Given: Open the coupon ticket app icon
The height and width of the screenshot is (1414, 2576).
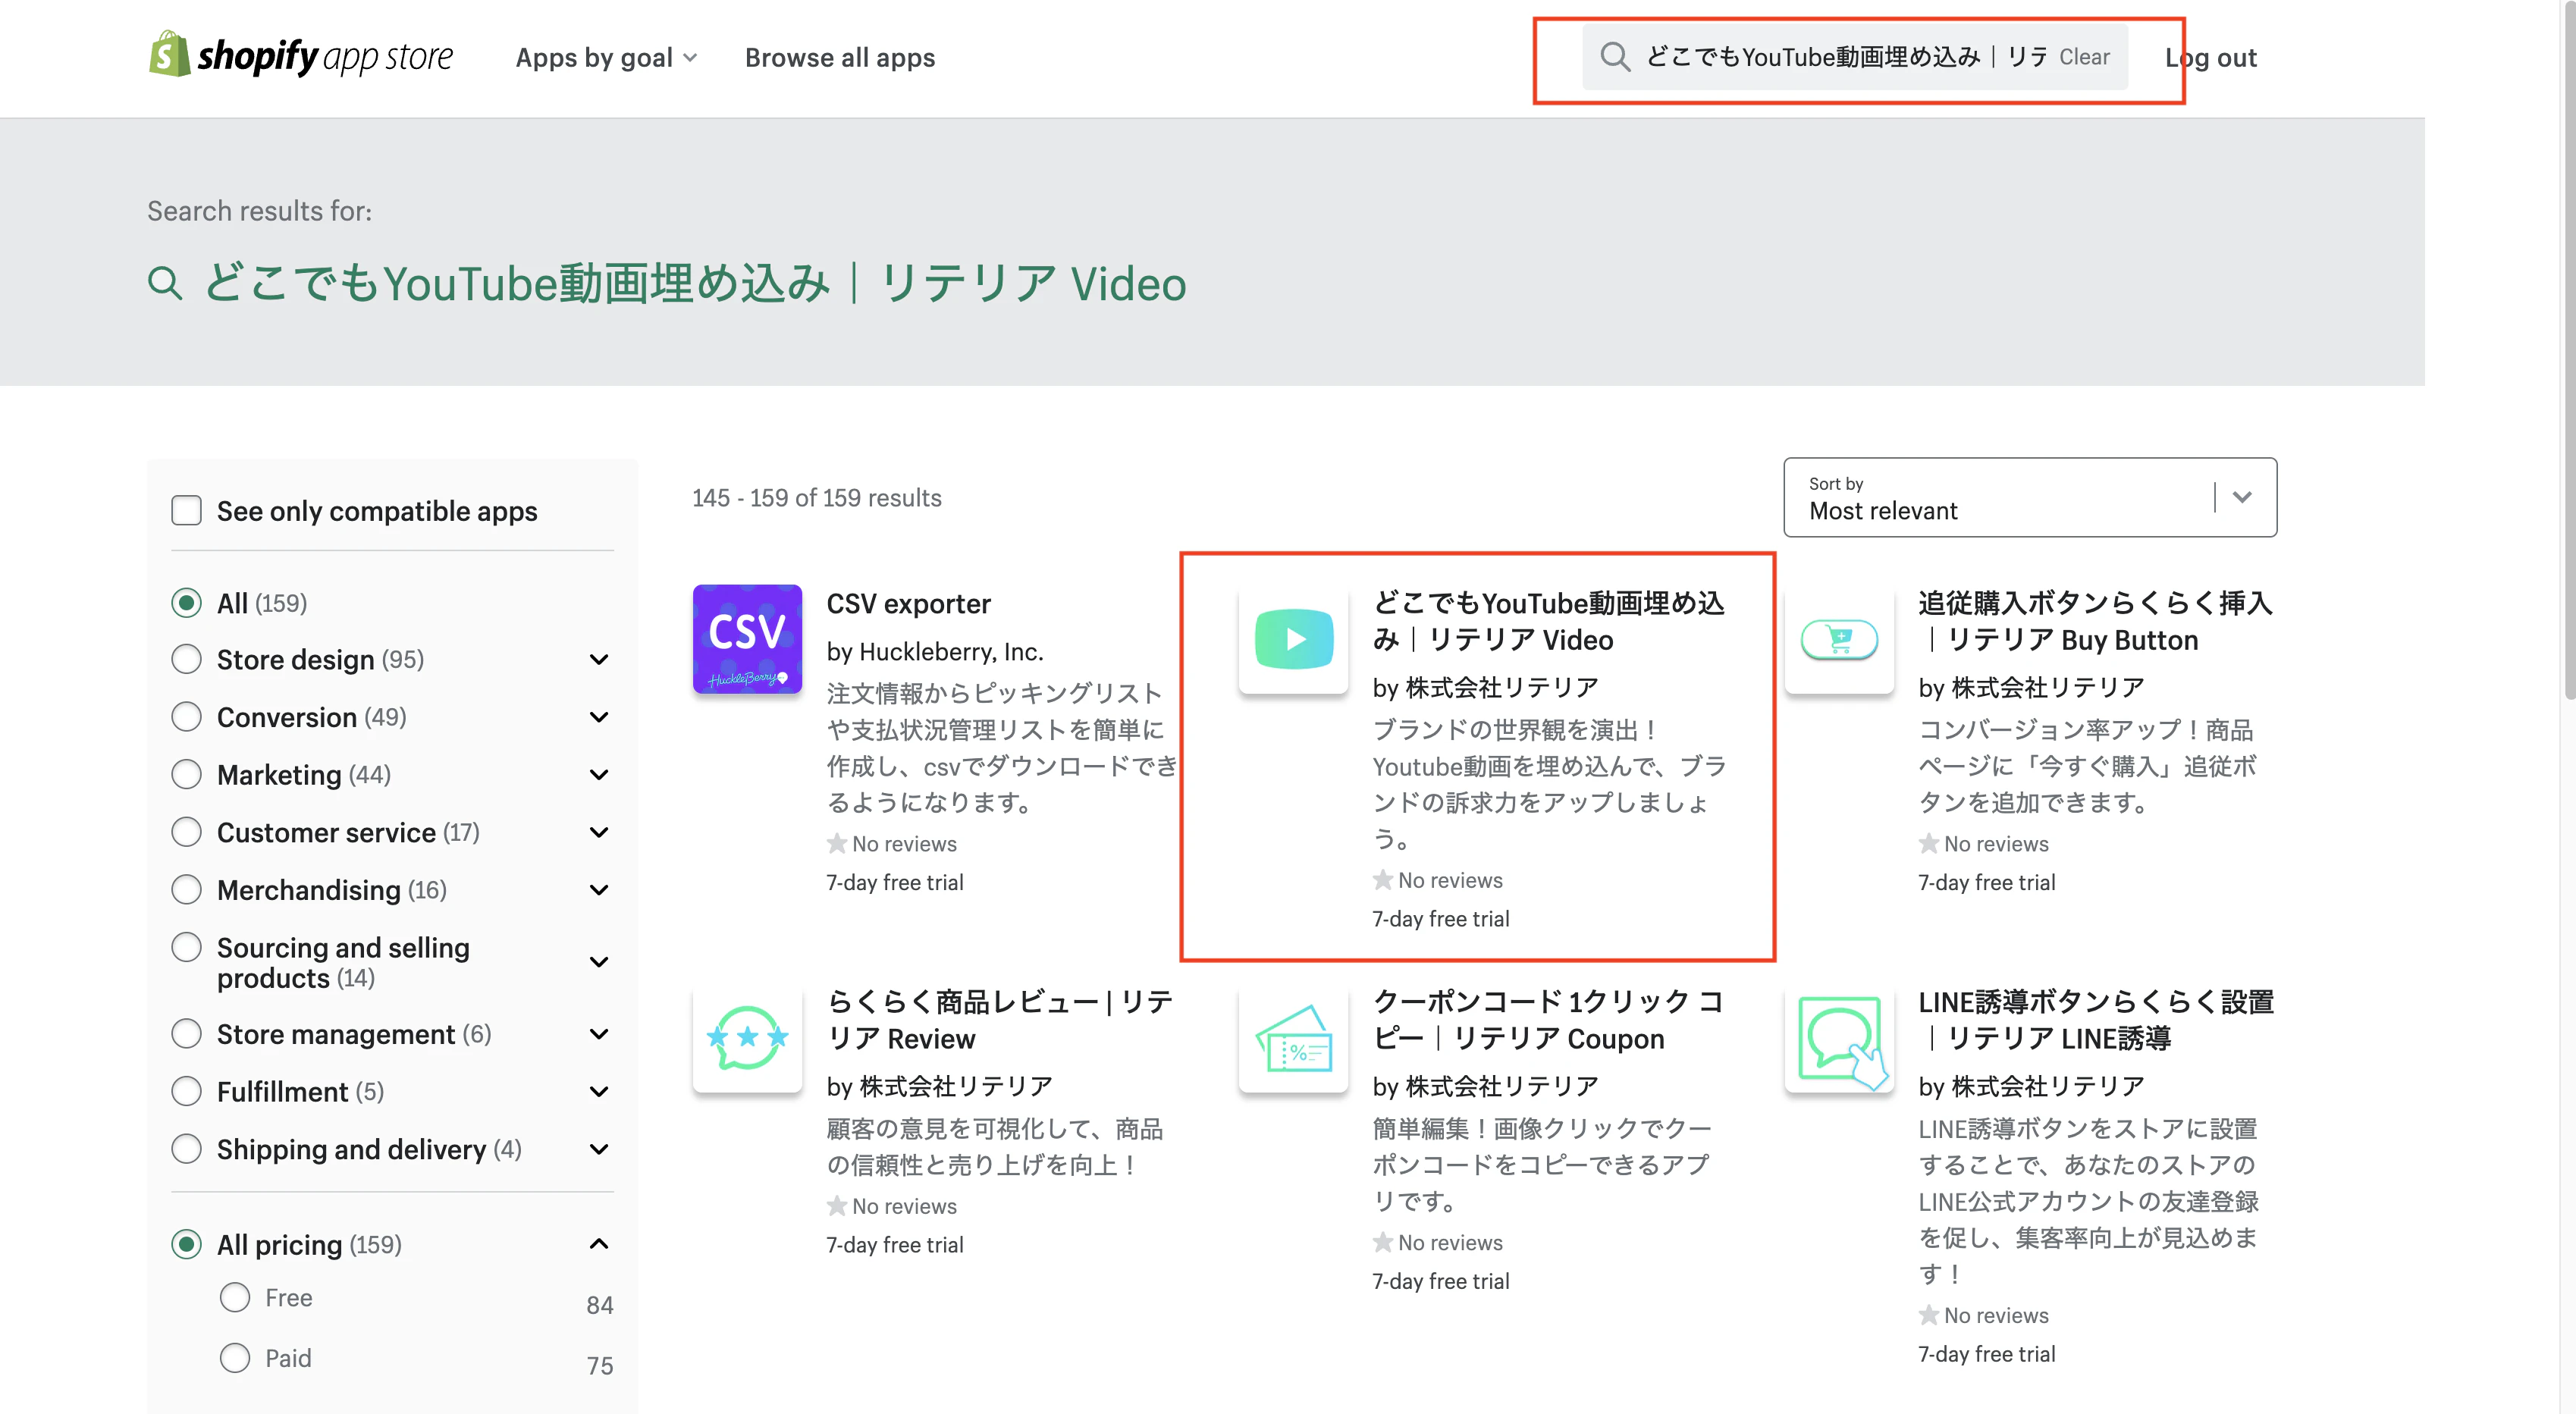Looking at the screenshot, I should pos(1293,1037).
